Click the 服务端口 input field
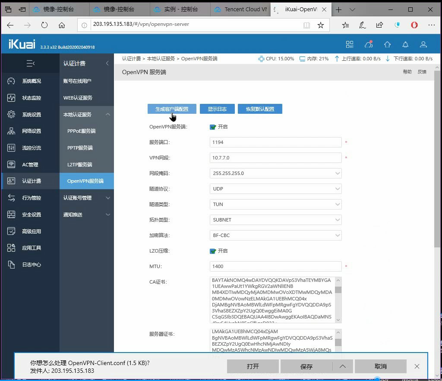Image resolution: width=442 pixels, height=381 pixels. click(x=275, y=142)
